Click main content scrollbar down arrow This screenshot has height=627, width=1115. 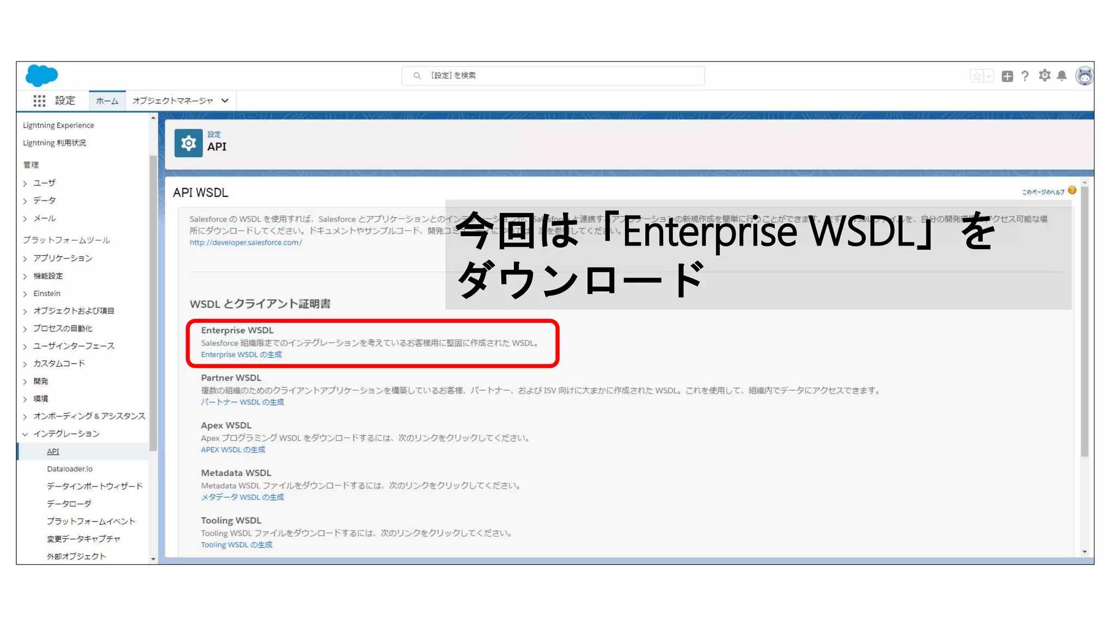tap(1085, 551)
